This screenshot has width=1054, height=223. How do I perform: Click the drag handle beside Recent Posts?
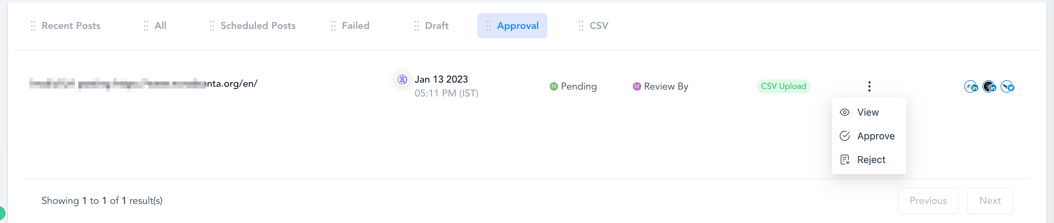click(33, 26)
